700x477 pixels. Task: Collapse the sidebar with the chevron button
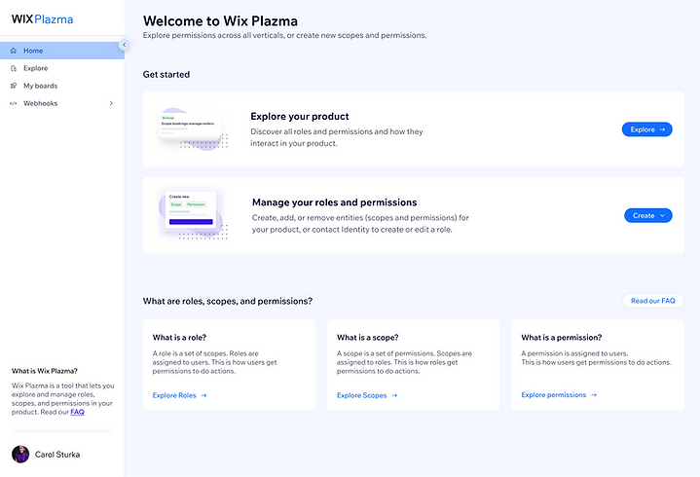(124, 45)
